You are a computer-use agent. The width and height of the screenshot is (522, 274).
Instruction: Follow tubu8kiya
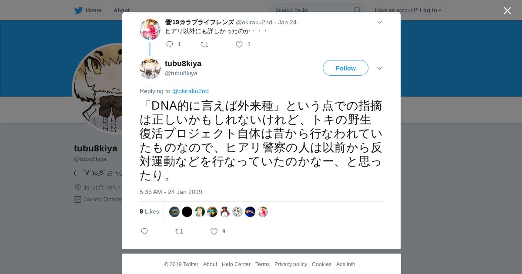pos(345,68)
